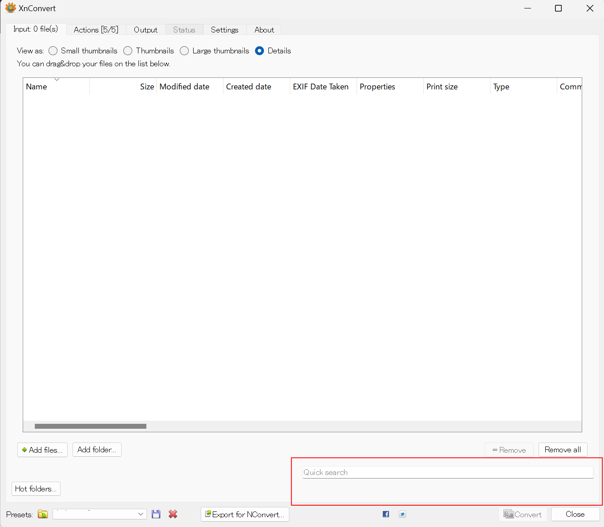Viewport: 604px width, 527px height.
Task: Open the Output tab
Action: pyautogui.click(x=146, y=30)
